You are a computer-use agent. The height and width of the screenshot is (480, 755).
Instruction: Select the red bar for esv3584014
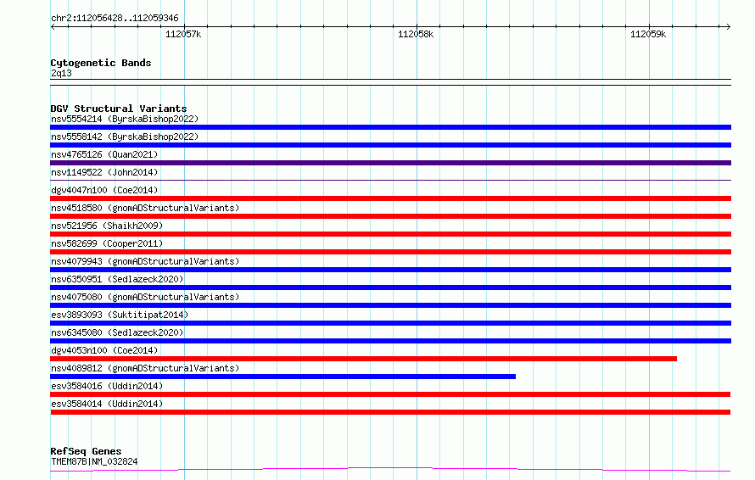click(x=390, y=412)
